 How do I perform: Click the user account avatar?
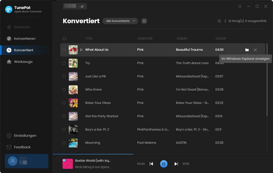(12, 161)
